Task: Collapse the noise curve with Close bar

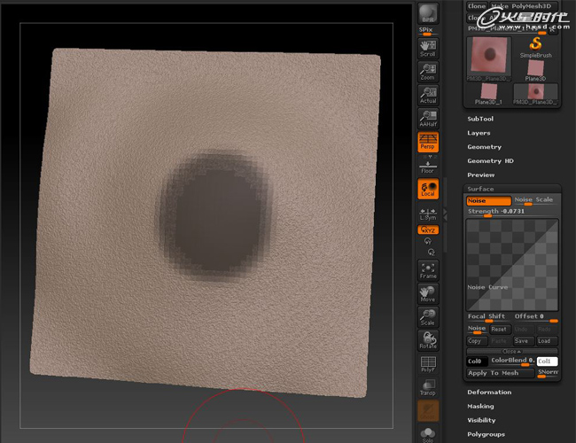Action: tap(512, 351)
